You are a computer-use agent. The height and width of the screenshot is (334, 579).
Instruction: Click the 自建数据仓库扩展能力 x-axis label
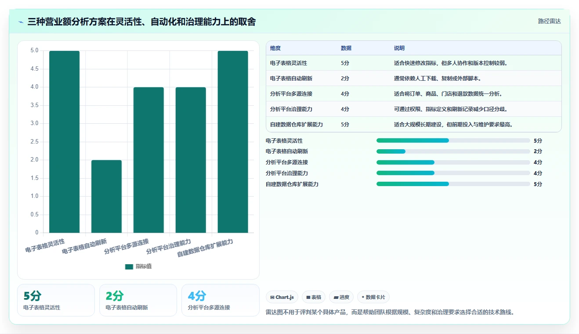[x=205, y=248]
